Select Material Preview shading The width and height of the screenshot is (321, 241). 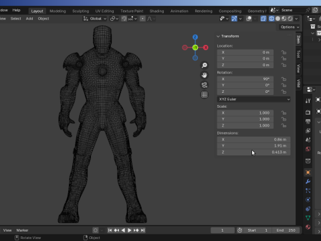coord(284,19)
